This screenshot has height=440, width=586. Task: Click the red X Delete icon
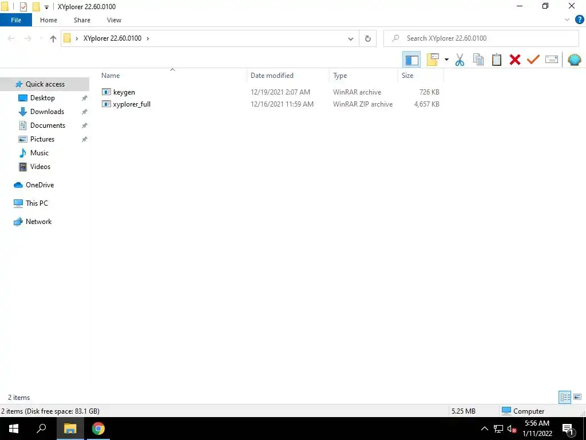(514, 60)
